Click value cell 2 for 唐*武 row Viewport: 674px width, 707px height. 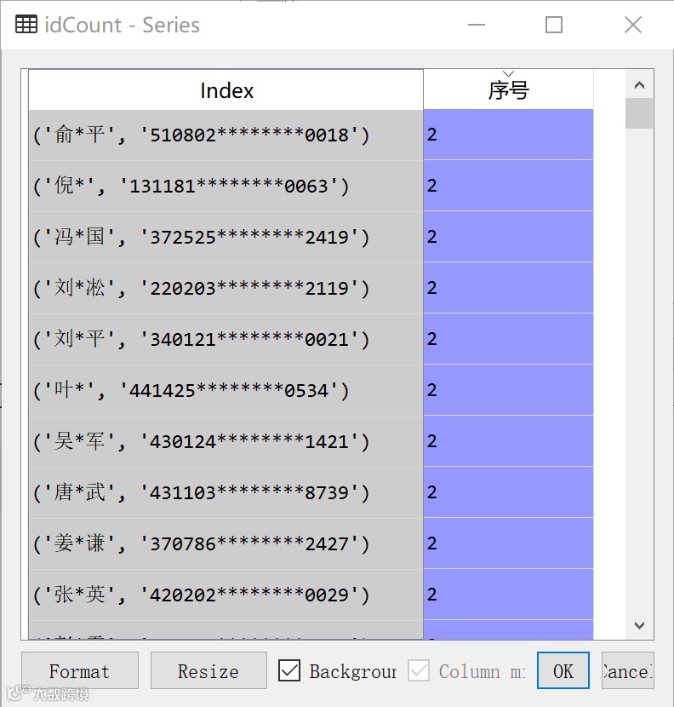(508, 492)
